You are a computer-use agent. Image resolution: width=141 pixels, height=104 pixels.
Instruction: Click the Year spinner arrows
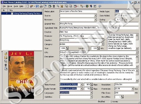tap(67, 48)
